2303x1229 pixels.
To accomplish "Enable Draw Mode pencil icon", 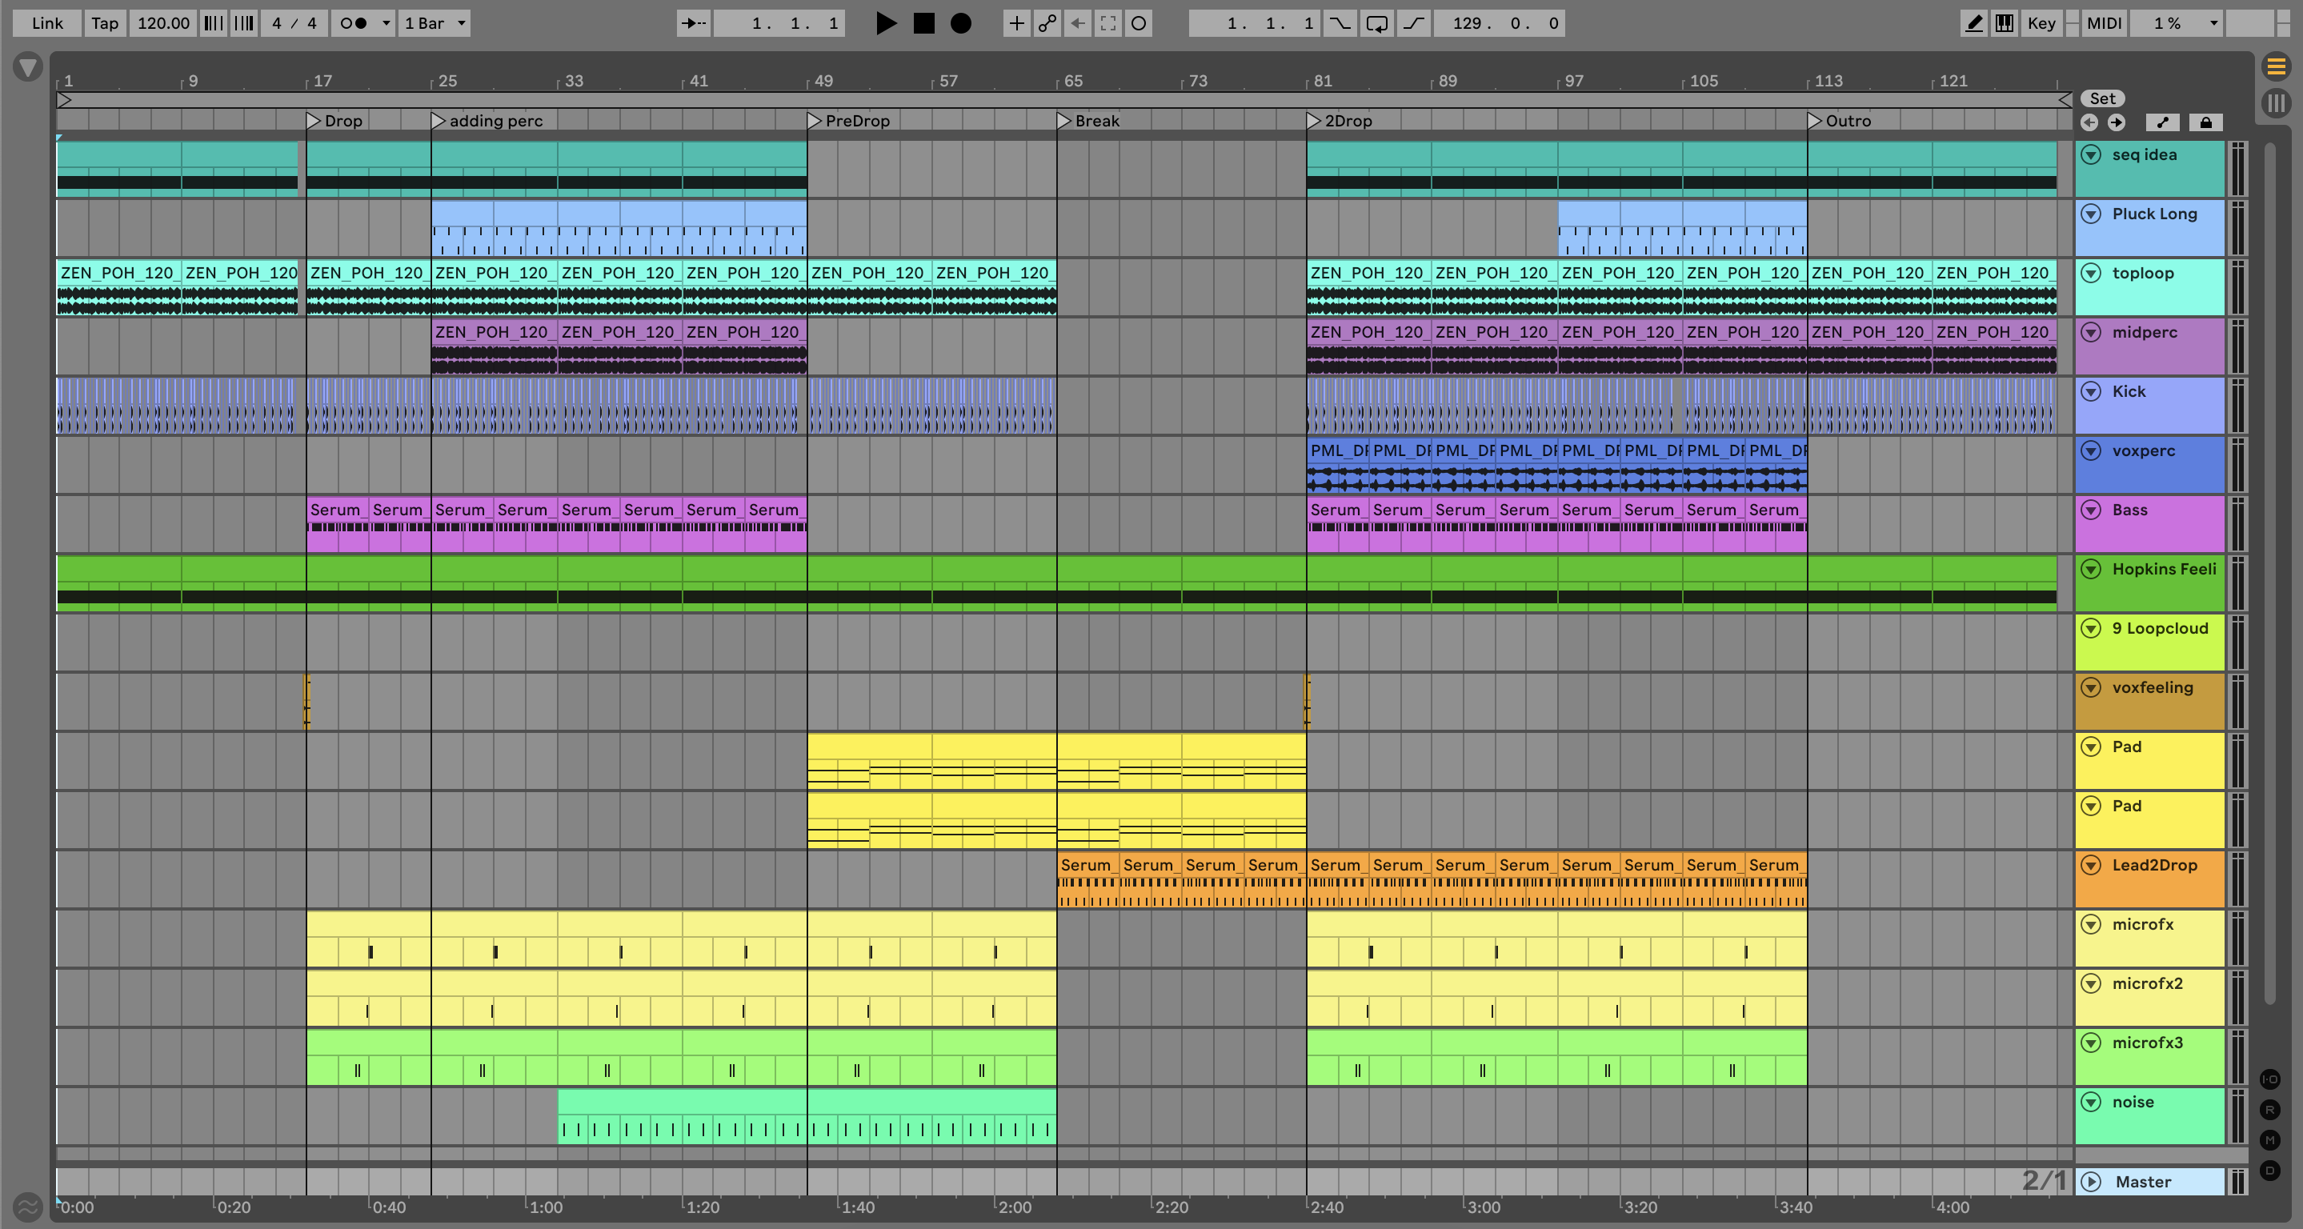I will point(1974,23).
